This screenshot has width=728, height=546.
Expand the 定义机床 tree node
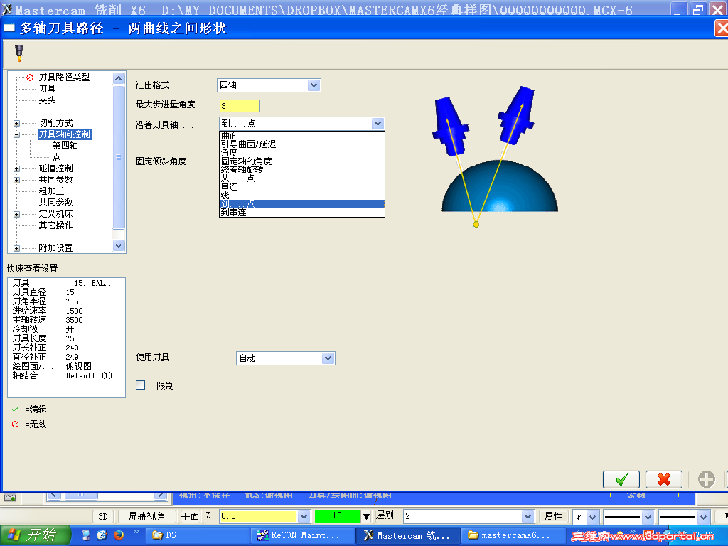[17, 214]
